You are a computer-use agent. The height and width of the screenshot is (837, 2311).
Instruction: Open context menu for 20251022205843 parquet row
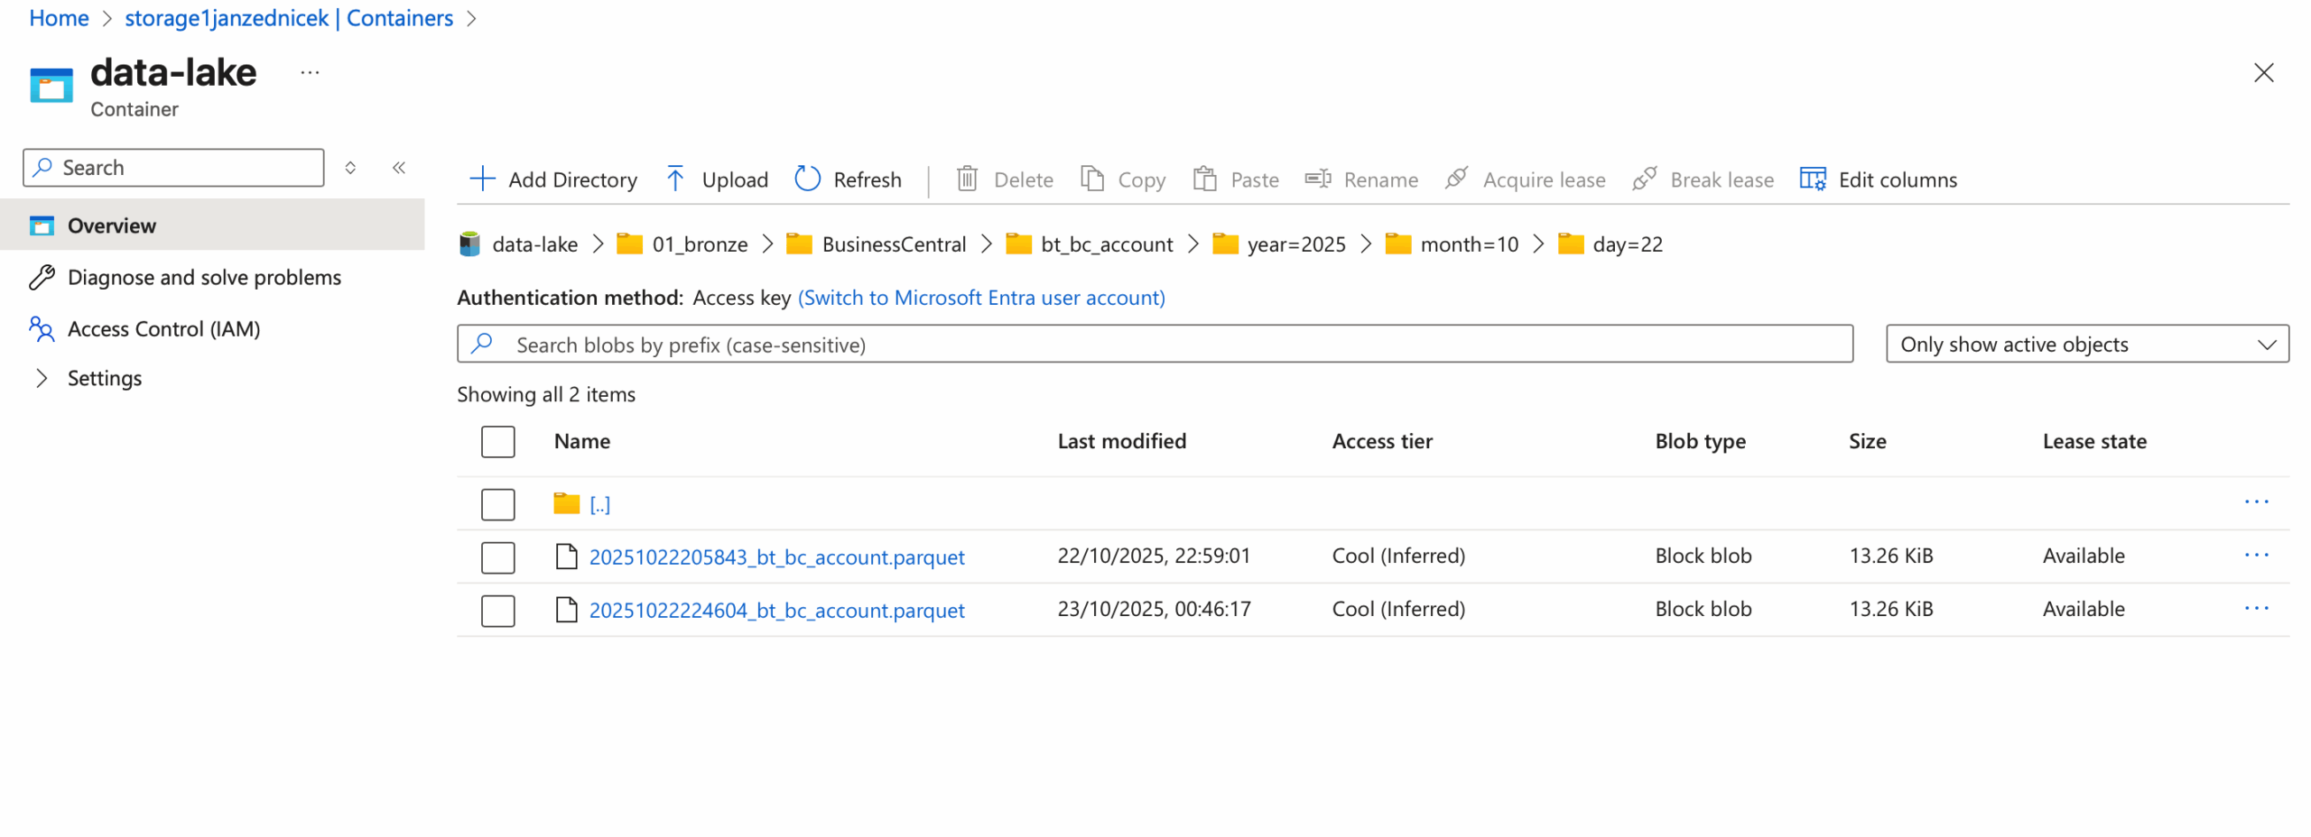click(x=2254, y=555)
